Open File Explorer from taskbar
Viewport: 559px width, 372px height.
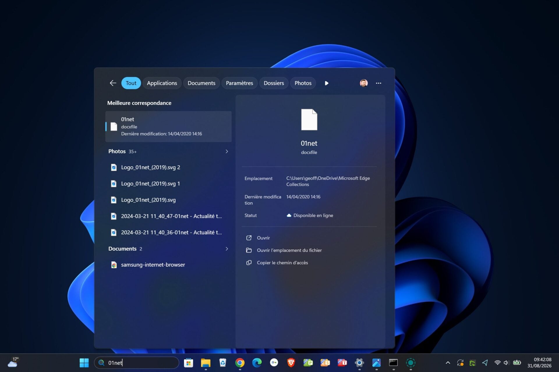[206, 363]
